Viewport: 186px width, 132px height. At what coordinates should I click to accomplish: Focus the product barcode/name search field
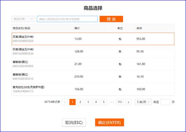[x=67, y=19]
